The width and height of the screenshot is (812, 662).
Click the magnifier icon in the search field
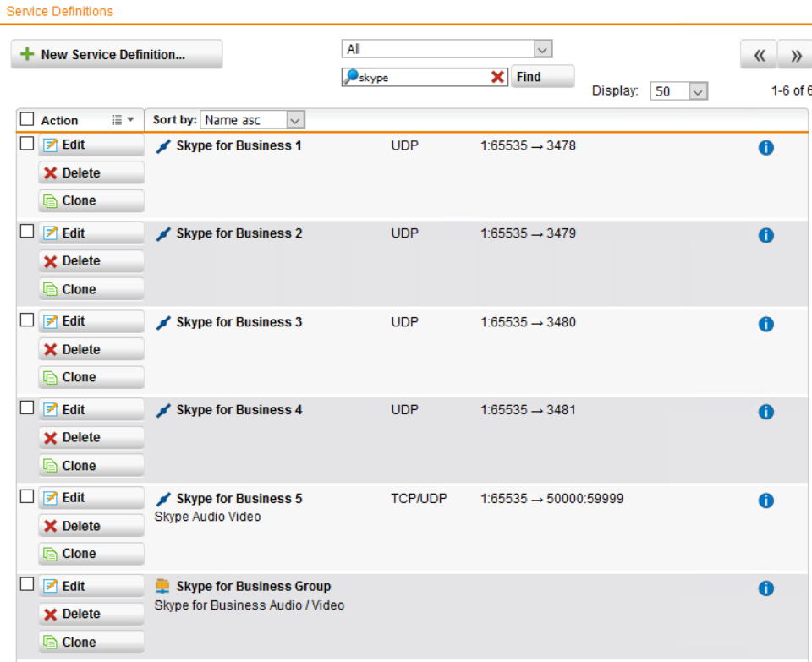click(x=350, y=77)
